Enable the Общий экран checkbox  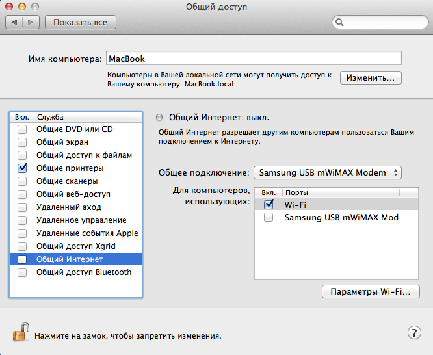[x=23, y=142]
